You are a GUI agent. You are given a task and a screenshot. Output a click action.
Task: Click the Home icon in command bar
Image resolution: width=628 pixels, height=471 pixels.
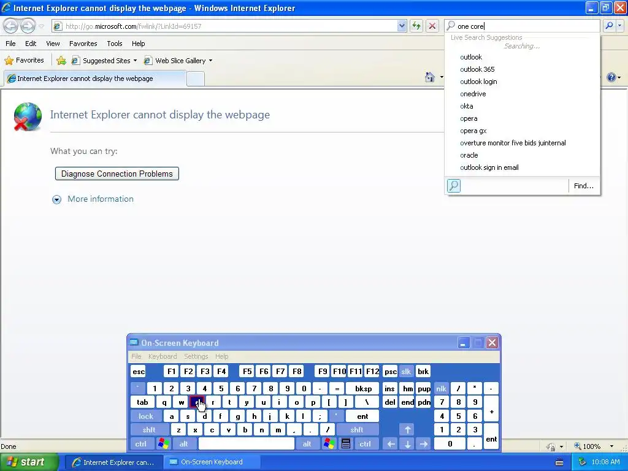[x=430, y=77]
